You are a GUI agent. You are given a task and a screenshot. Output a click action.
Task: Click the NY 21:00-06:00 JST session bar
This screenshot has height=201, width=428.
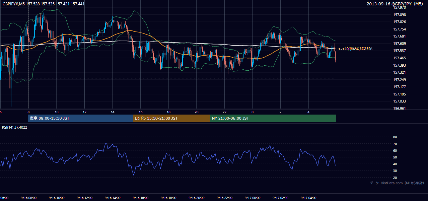pyautogui.click(x=273, y=118)
